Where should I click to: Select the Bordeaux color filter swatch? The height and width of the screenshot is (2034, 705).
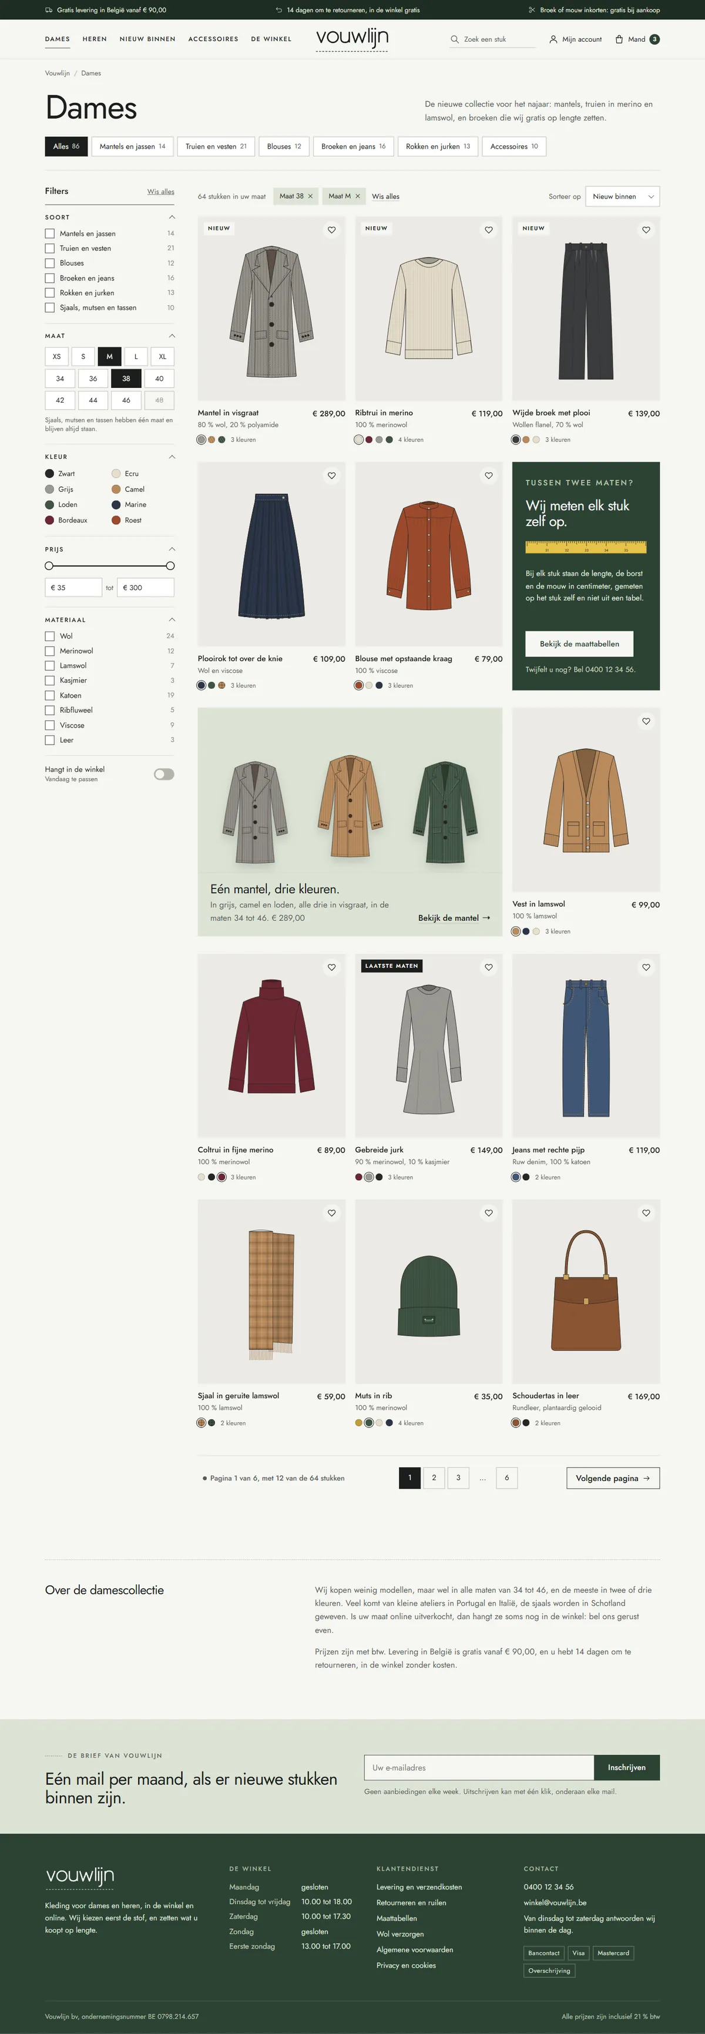(x=50, y=520)
